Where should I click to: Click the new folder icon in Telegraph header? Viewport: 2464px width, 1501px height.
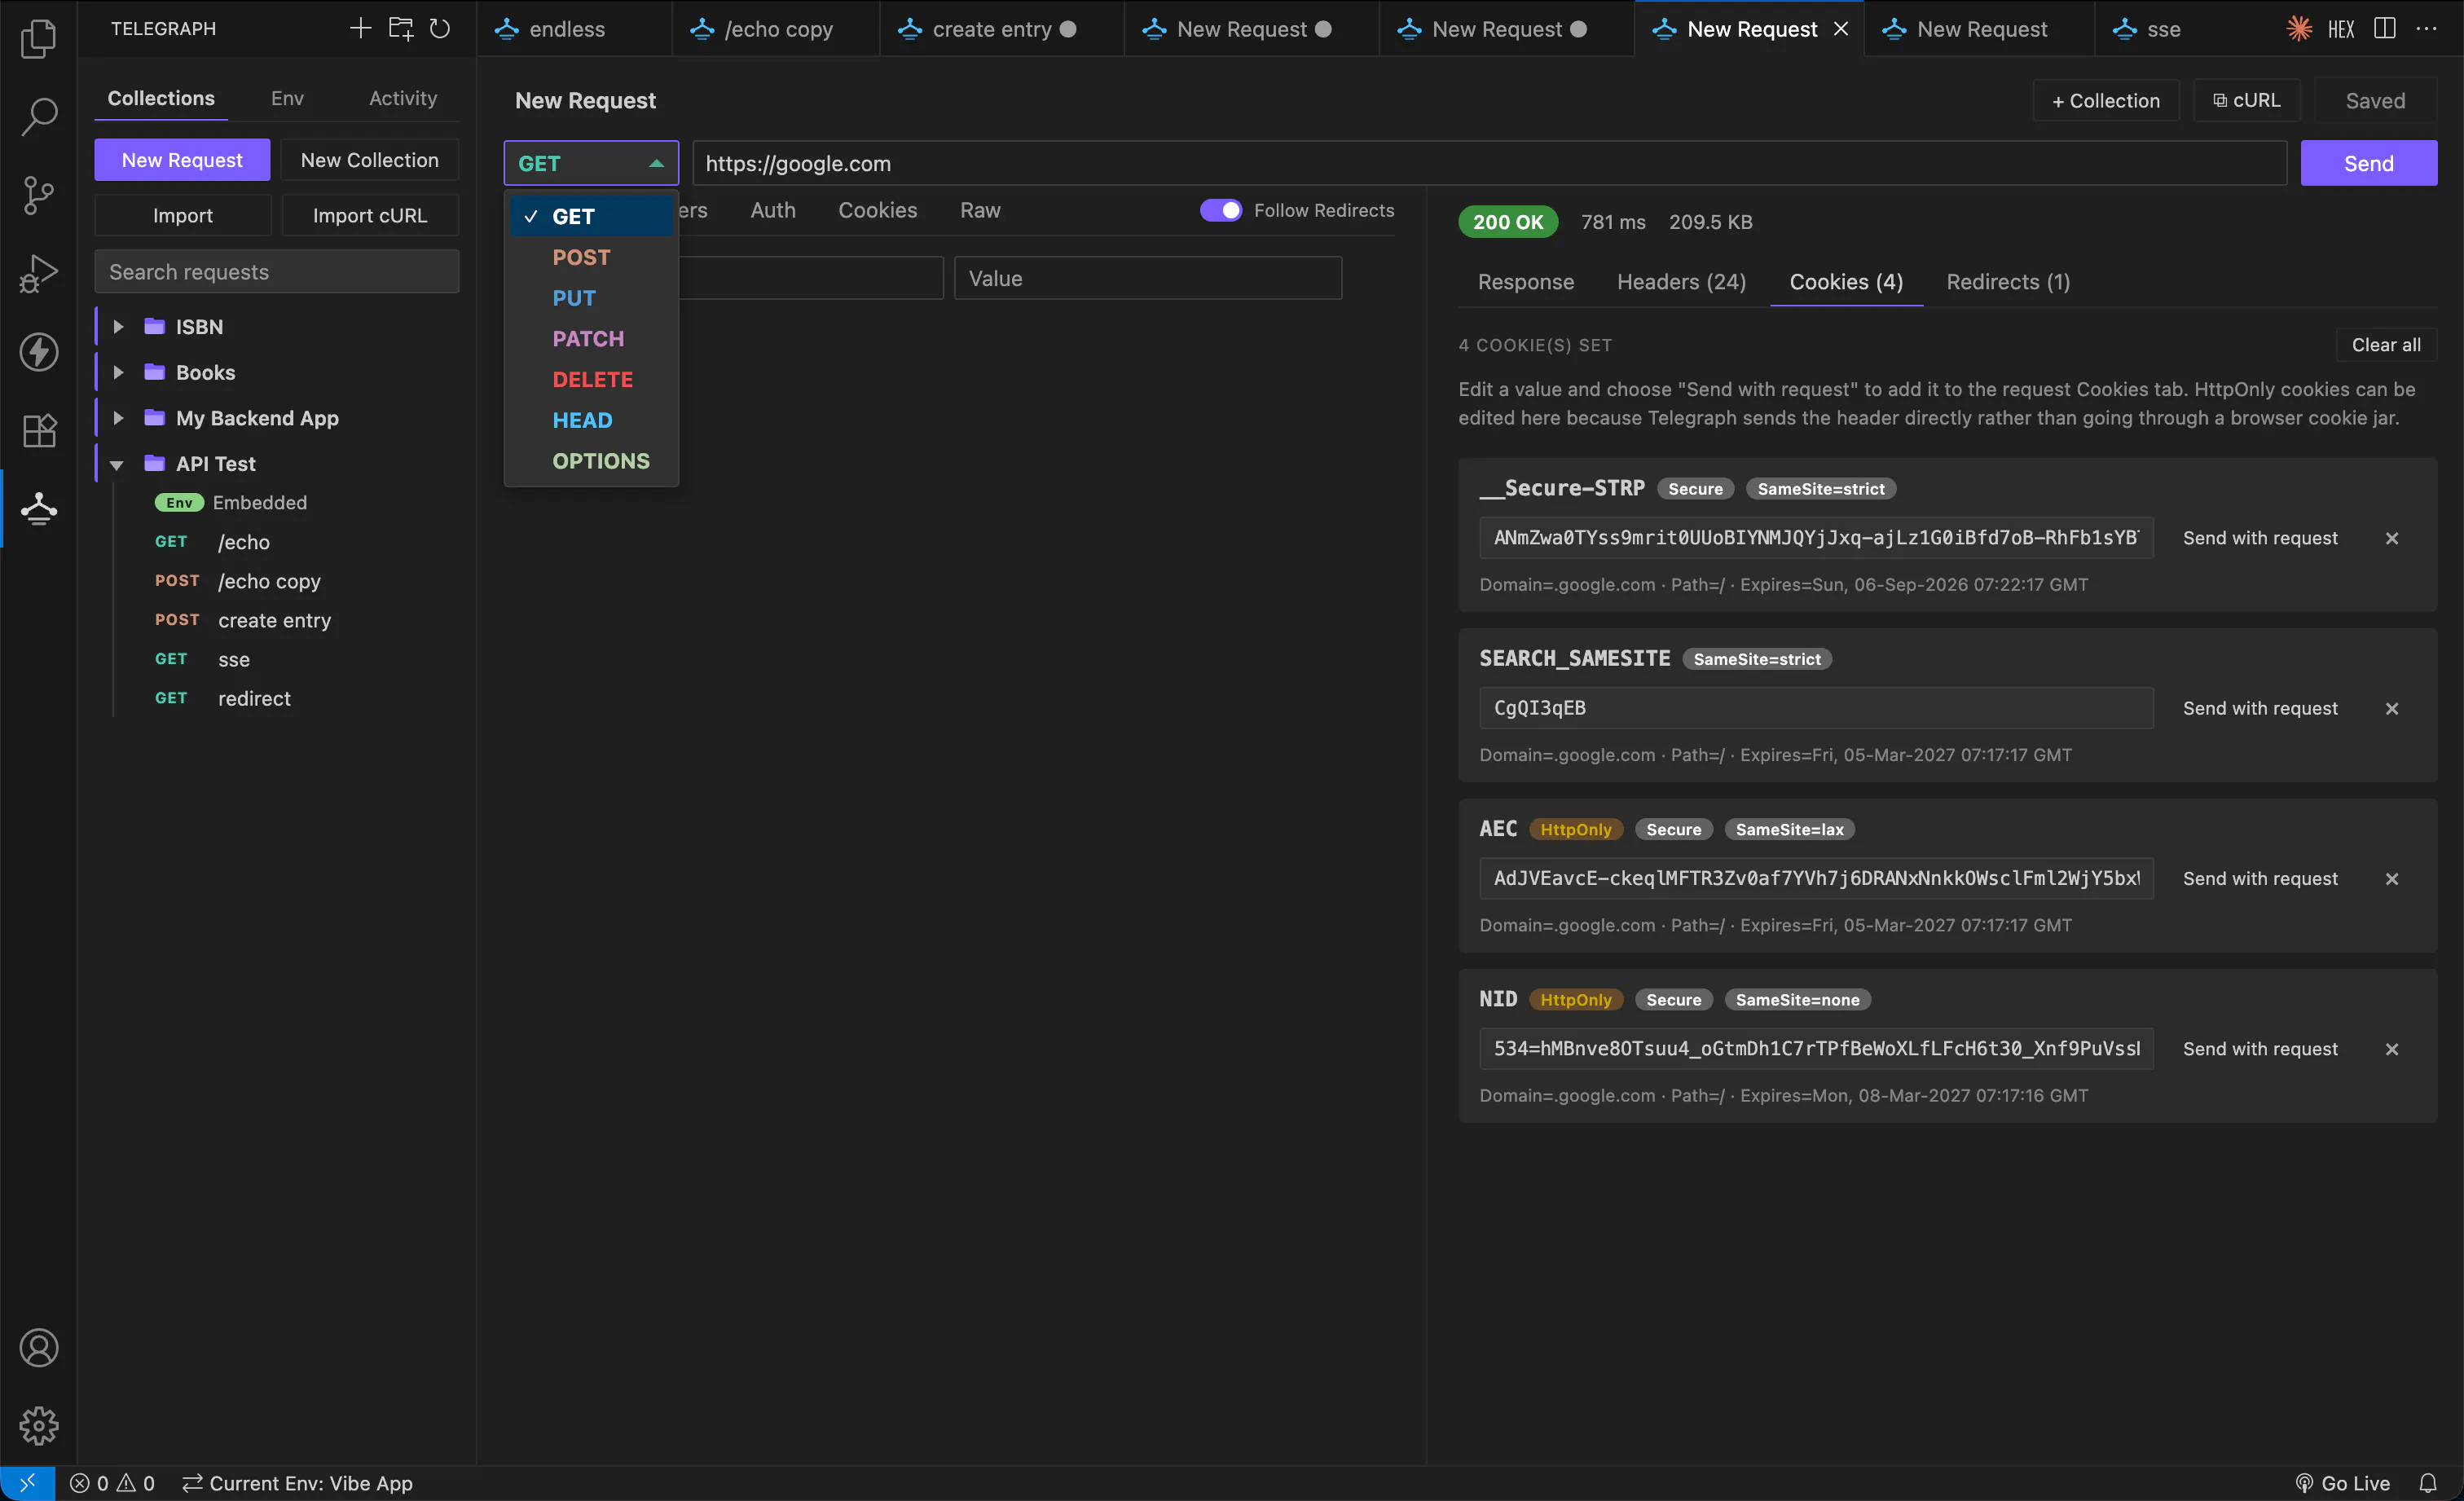[x=400, y=28]
